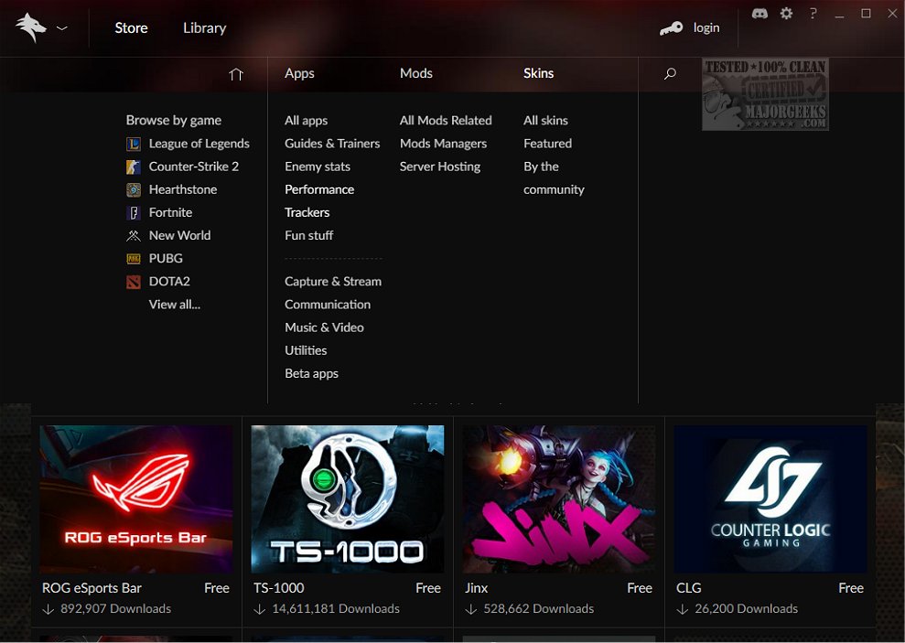Open All apps category
This screenshot has height=643, width=905.
tap(306, 121)
